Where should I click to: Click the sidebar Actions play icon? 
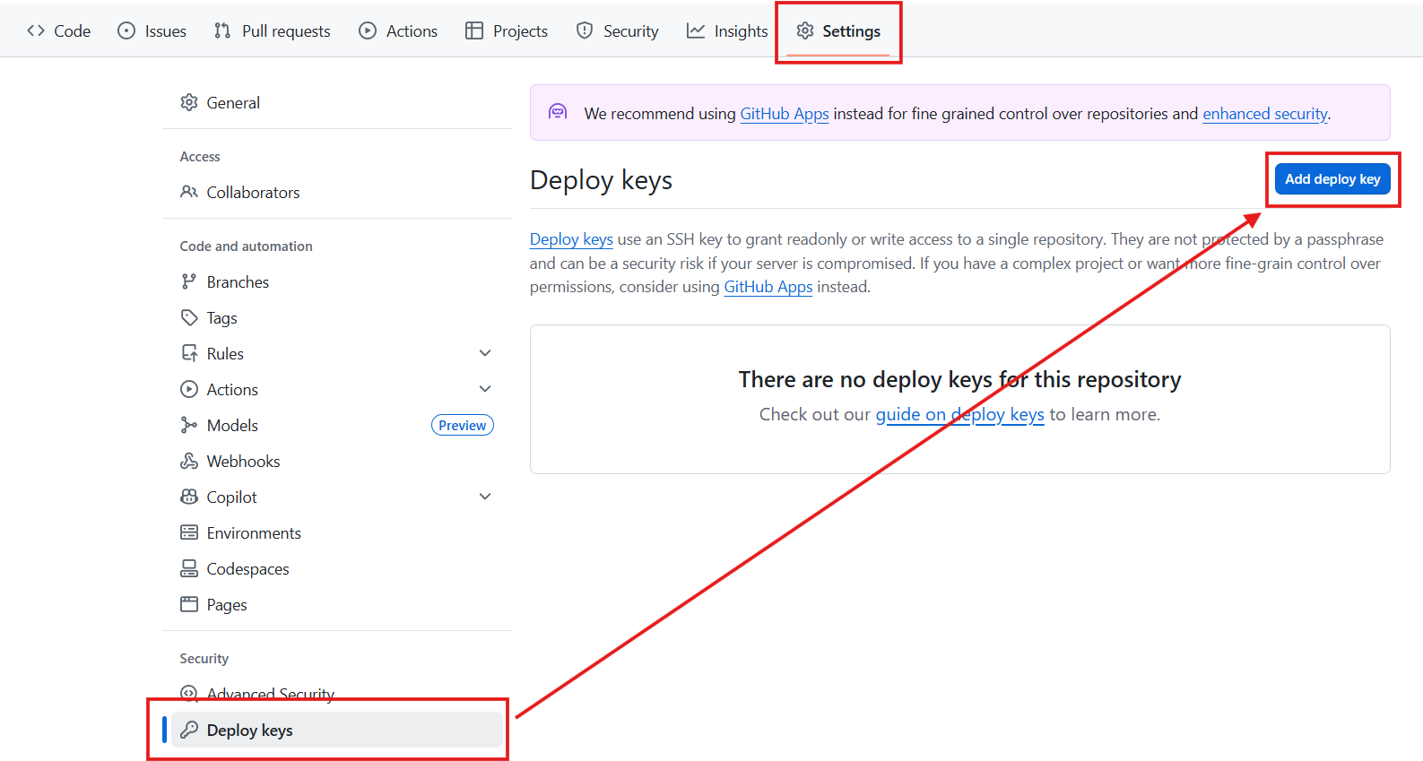(189, 389)
